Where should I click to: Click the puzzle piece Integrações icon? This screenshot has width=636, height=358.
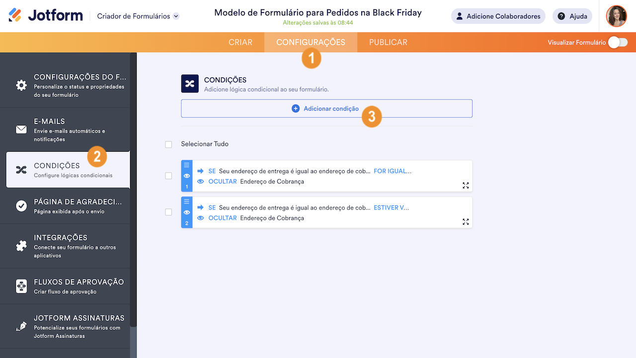(21, 246)
